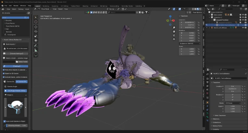Open the Object properties tab icon
The image size is (248, 133).
point(207,103)
